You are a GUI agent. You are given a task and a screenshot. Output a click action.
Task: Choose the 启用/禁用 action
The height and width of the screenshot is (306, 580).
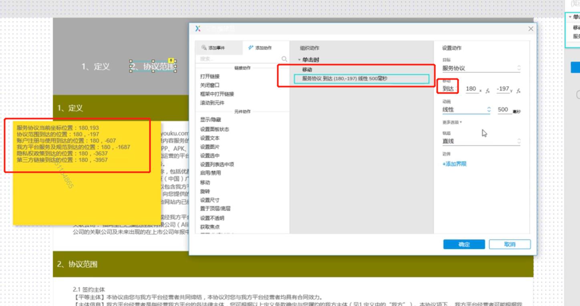tap(211, 173)
